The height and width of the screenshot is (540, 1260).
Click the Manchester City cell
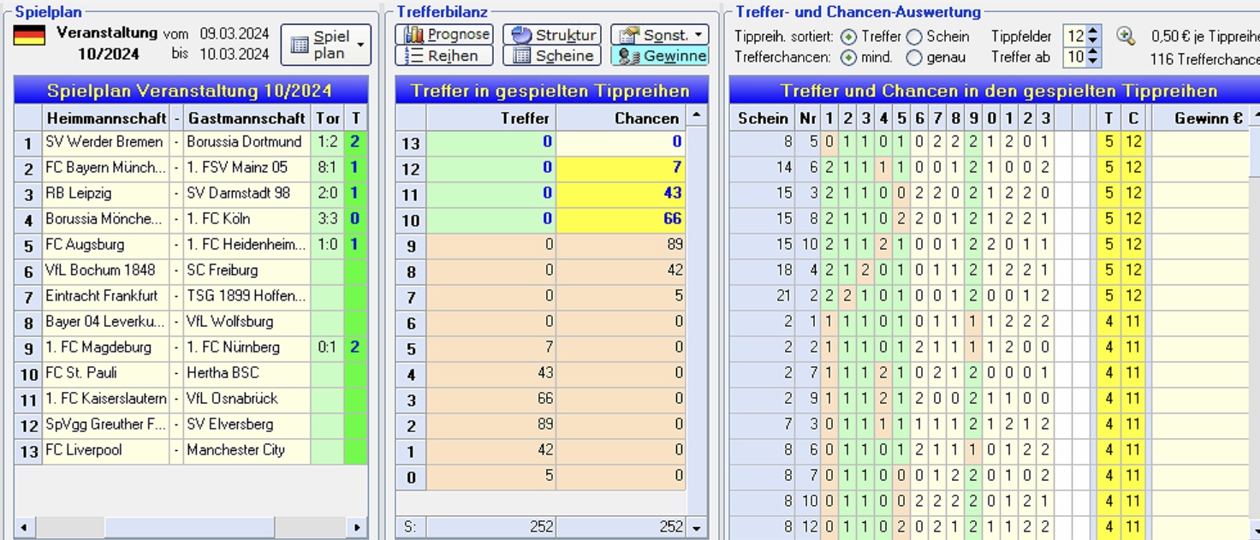coord(247,450)
